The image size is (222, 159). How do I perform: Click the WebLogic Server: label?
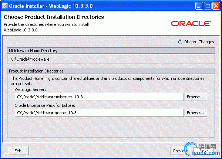coord(30,89)
